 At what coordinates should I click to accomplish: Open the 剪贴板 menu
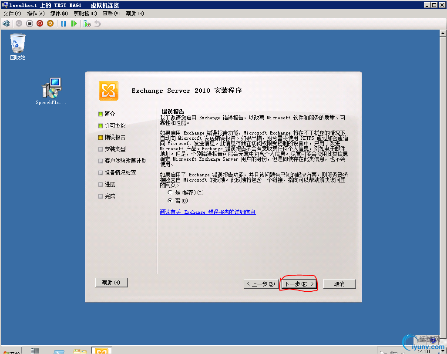pos(85,13)
